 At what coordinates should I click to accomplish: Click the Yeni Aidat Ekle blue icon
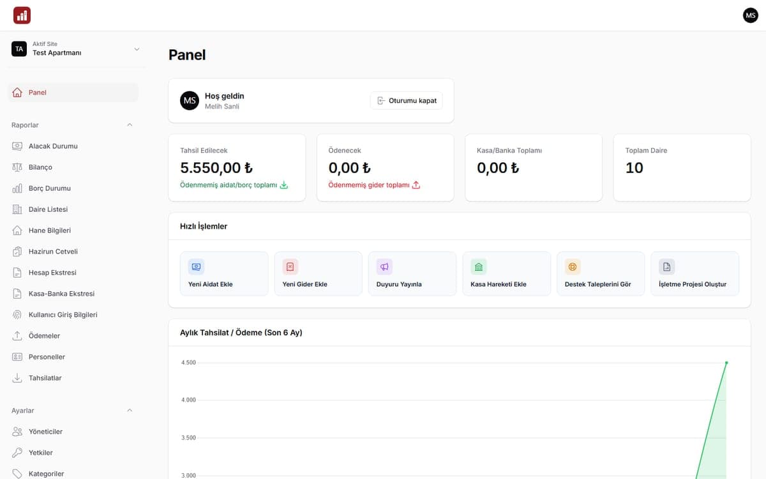click(196, 266)
